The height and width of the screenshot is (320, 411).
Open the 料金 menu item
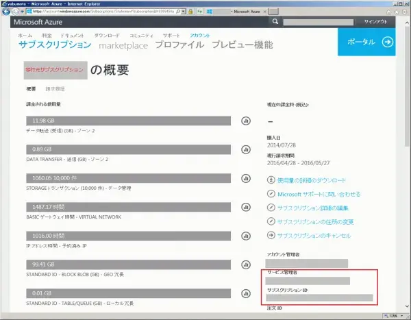47,36
